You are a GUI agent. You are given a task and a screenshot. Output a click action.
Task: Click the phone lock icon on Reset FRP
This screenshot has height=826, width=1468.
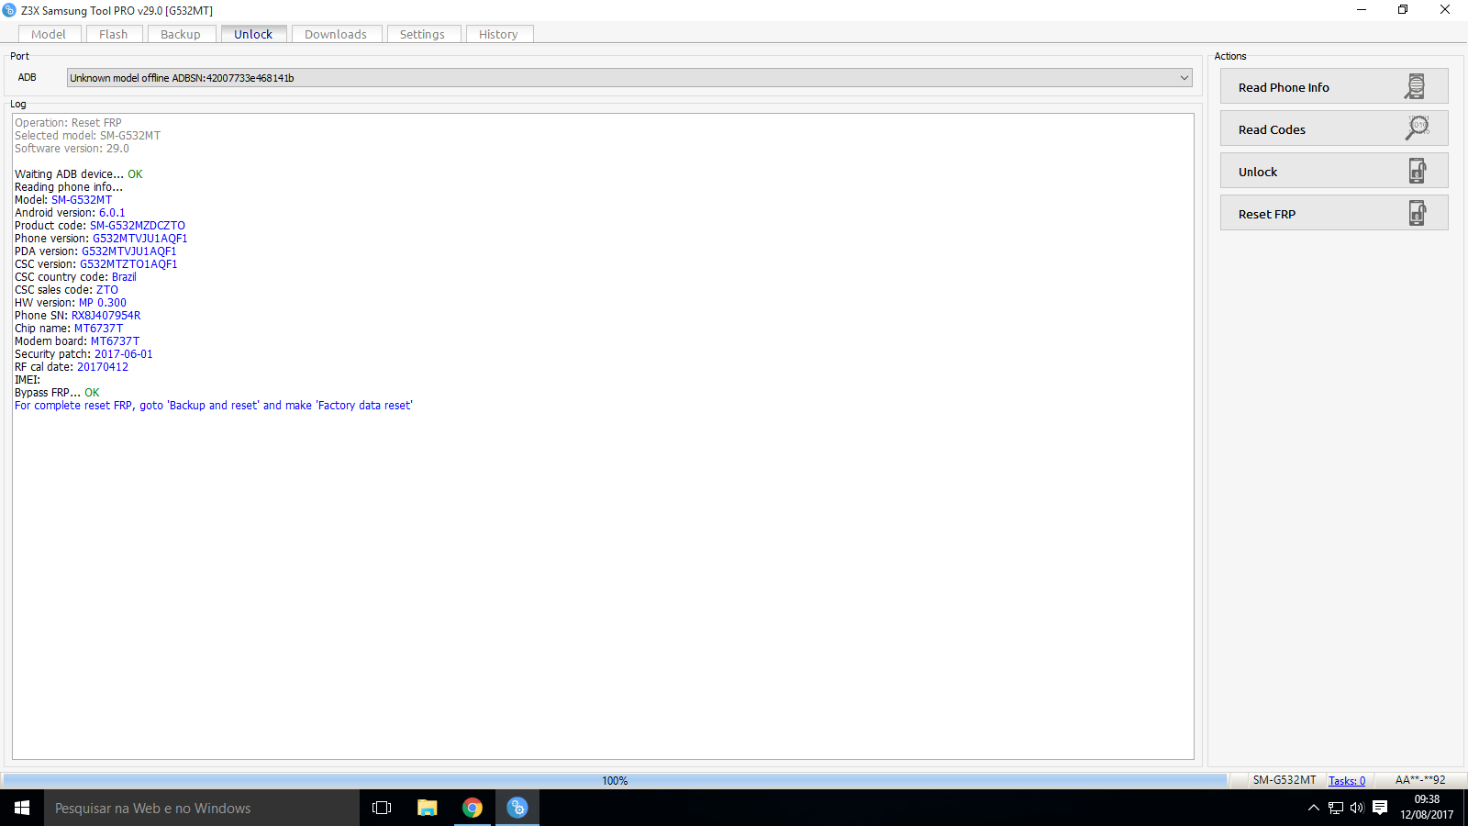[1418, 213]
